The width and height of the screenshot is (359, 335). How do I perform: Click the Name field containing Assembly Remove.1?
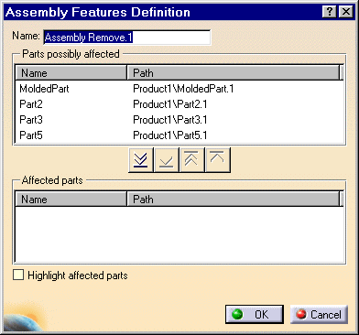coord(126,38)
